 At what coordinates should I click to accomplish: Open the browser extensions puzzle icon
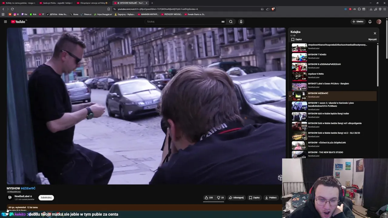tap(359, 9)
